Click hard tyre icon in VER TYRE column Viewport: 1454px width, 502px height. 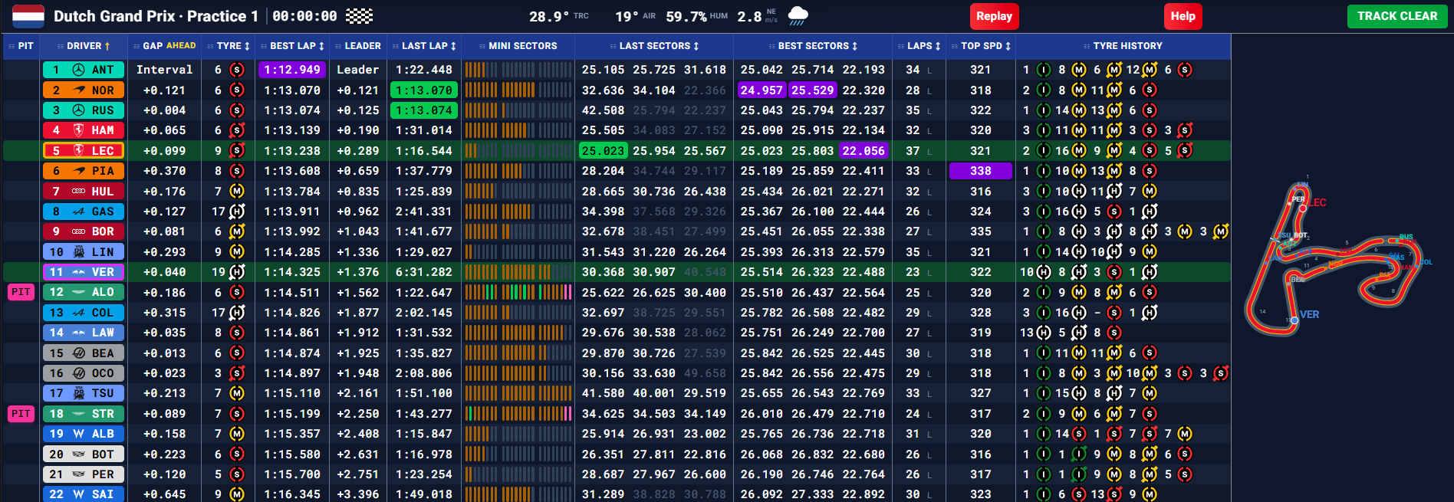(237, 272)
